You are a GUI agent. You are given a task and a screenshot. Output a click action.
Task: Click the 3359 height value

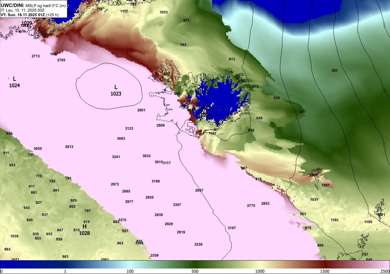(154, 255)
